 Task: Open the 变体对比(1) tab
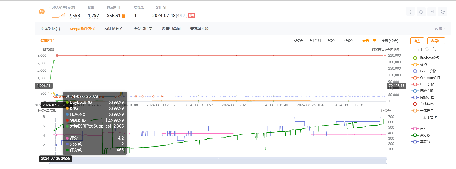click(50, 29)
